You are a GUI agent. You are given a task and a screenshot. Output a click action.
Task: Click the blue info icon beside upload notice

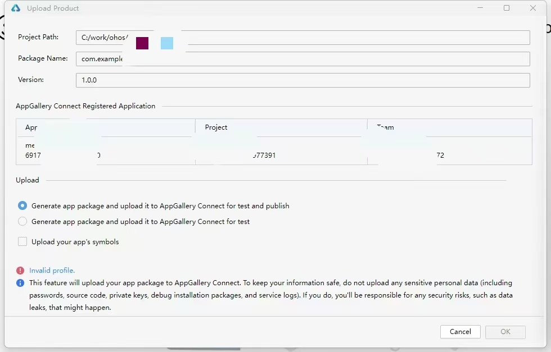[x=20, y=283]
